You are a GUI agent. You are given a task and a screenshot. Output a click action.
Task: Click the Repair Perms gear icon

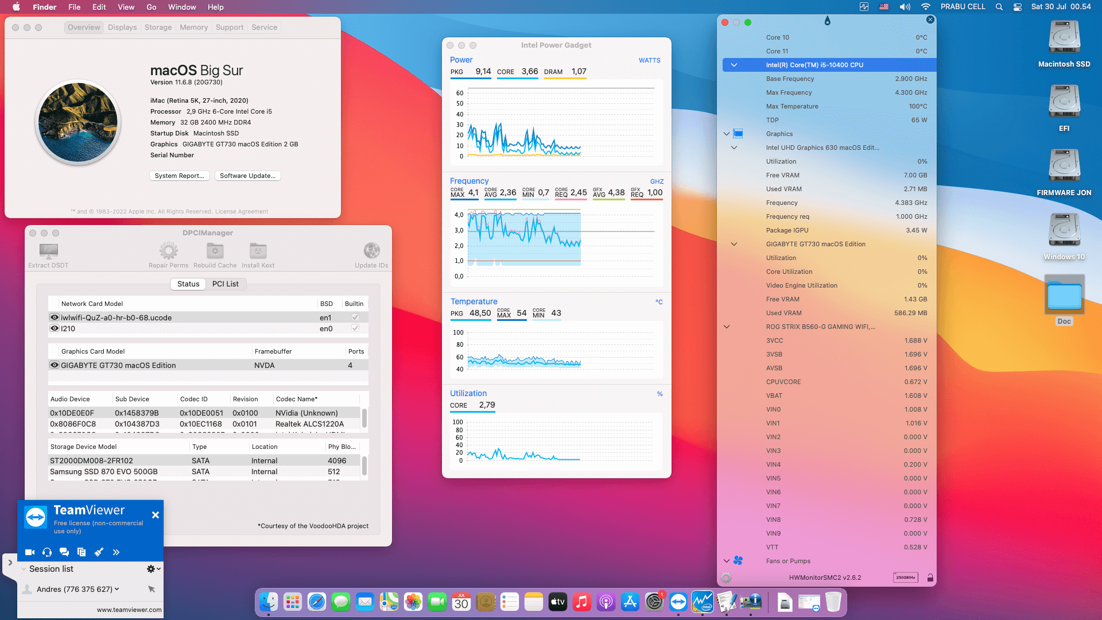(168, 251)
